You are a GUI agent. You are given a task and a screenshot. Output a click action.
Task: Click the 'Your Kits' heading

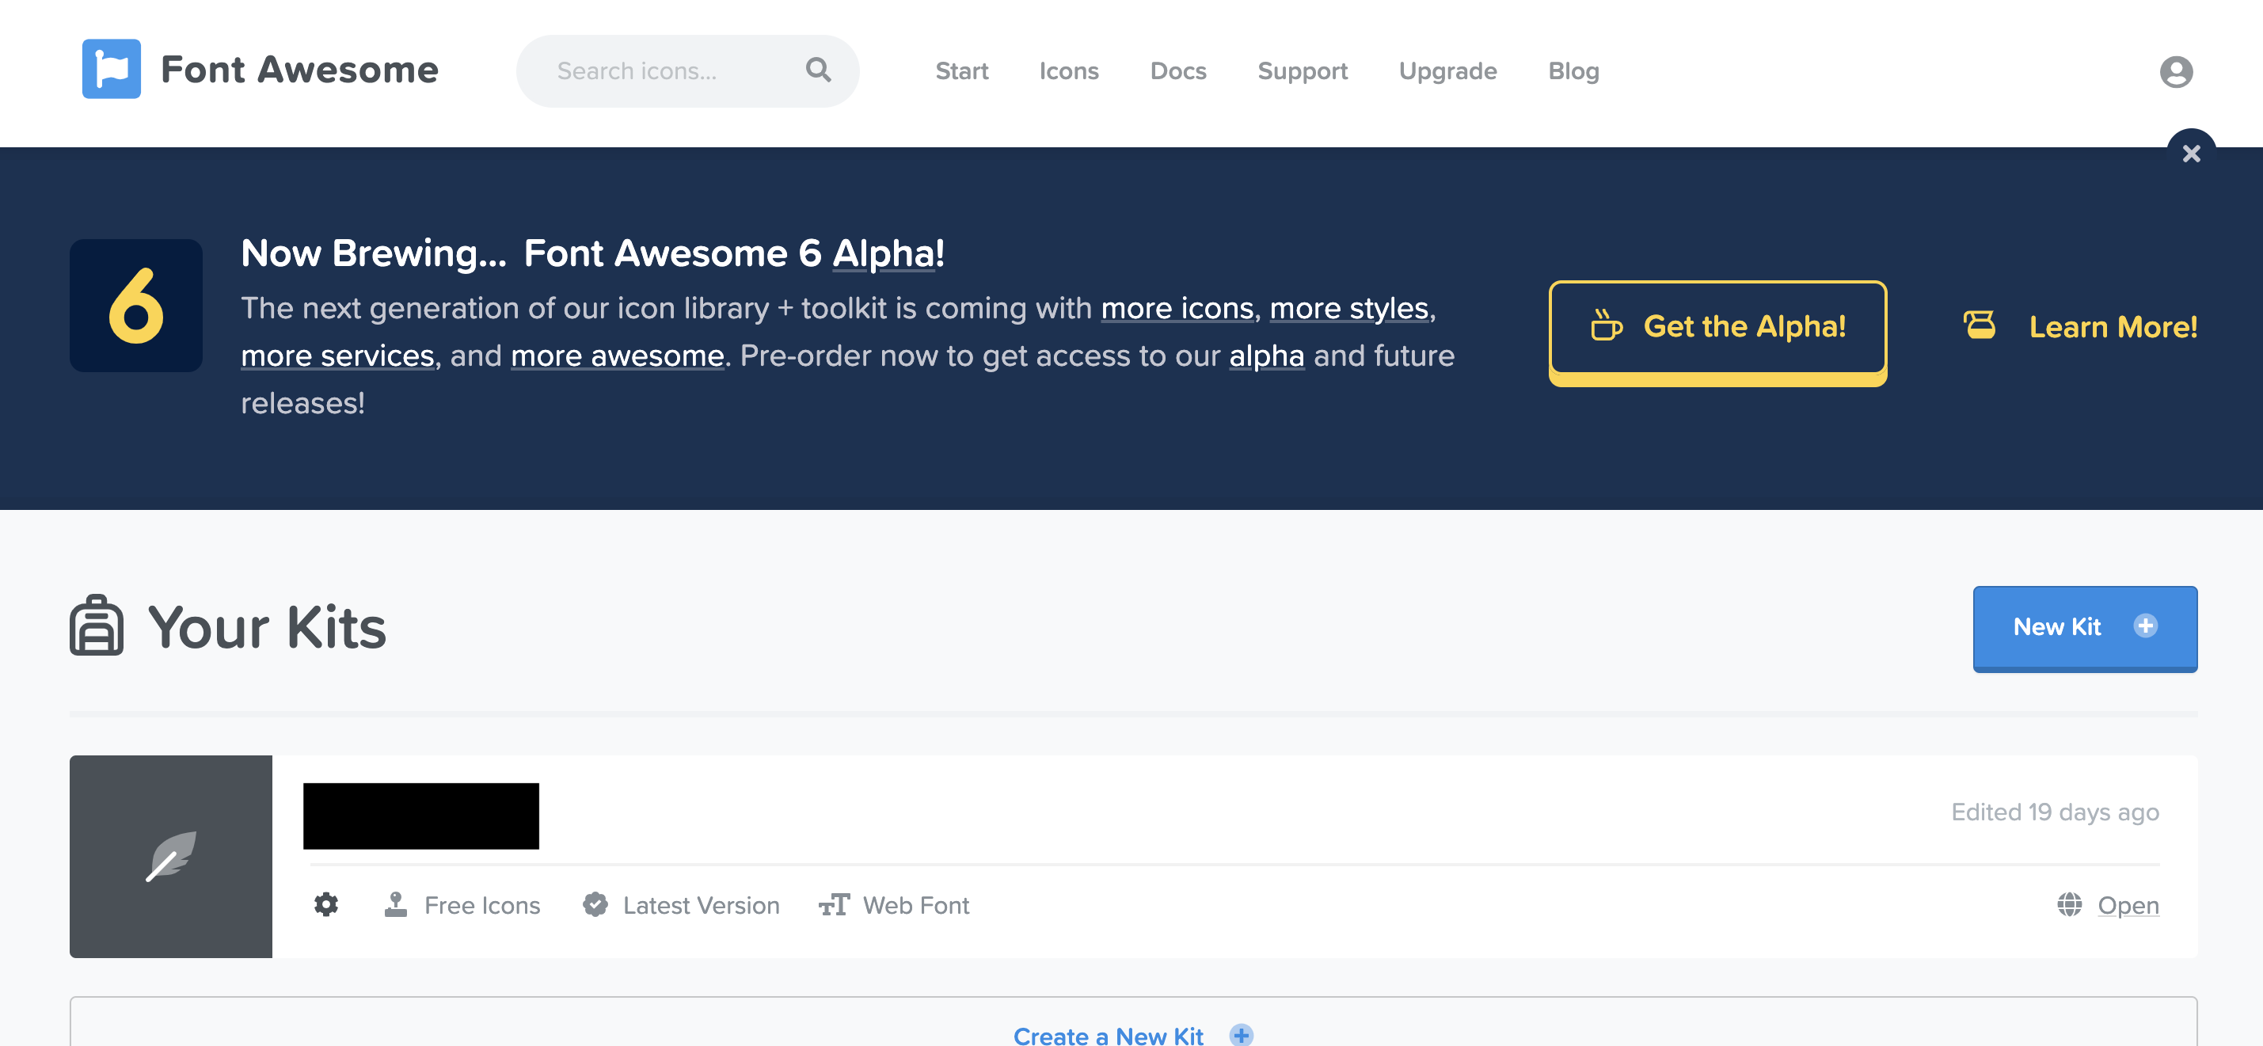click(x=267, y=628)
